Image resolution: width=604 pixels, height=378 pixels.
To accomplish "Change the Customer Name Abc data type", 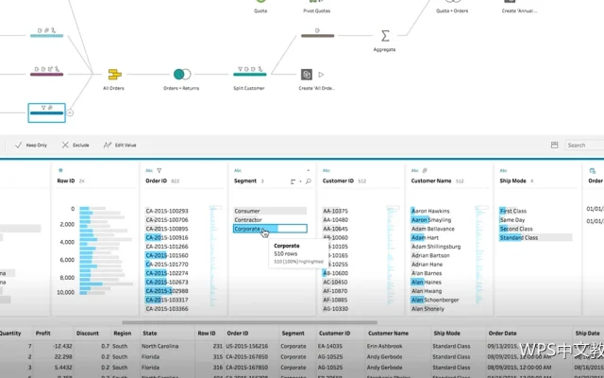I will [415, 170].
